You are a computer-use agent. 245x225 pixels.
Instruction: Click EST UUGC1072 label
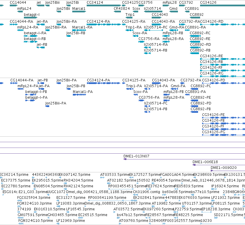coord(56,192)
